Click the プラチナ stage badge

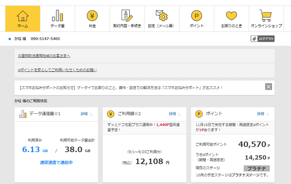tap(257, 168)
